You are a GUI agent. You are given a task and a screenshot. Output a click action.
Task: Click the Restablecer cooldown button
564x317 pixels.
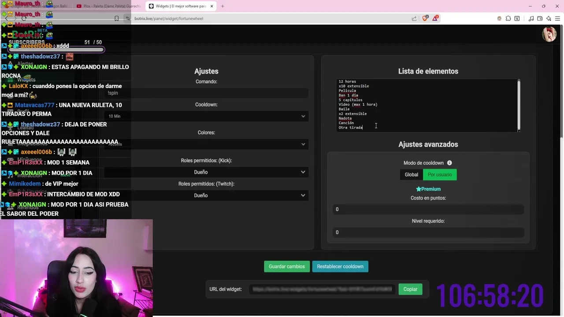pyautogui.click(x=340, y=266)
